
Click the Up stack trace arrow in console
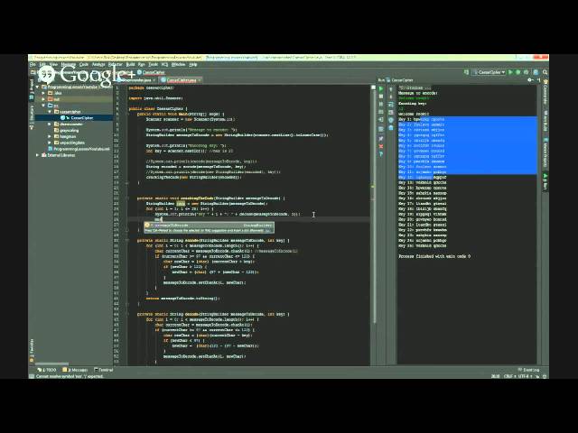pos(391,88)
